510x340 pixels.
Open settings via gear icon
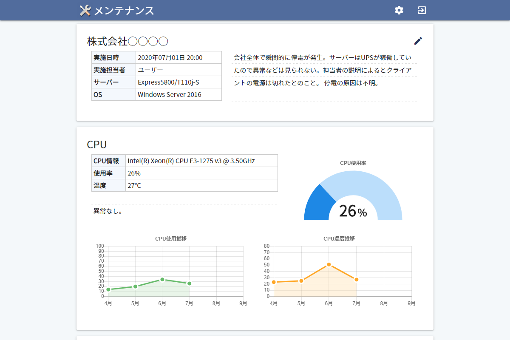tap(399, 10)
